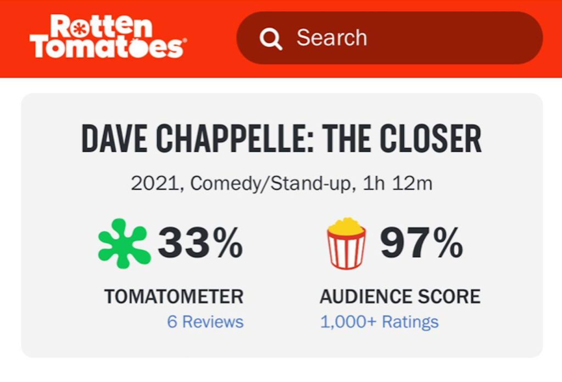Viewport: 562px width, 382px height.
Task: Select the 97% audience score
Action: pos(421,243)
